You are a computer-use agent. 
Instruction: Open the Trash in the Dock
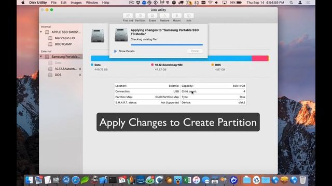(303, 180)
